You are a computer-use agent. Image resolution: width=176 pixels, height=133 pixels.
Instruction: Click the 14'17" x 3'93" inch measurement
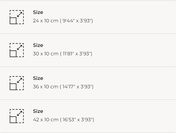click(77, 87)
